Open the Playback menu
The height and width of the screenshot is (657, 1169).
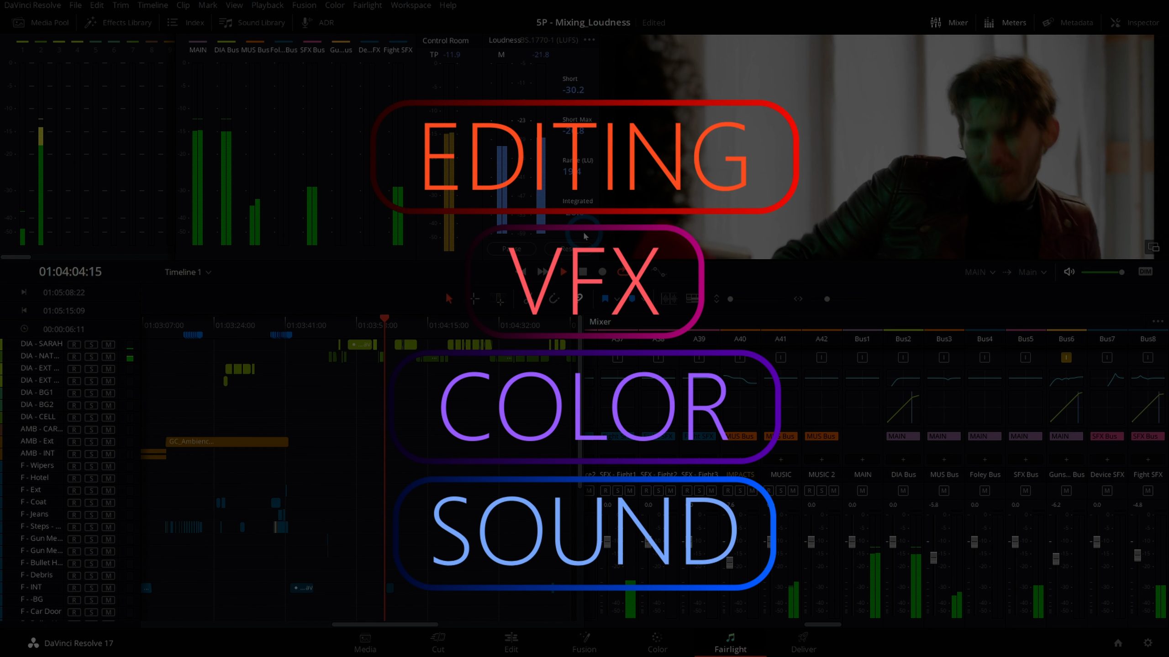[267, 5]
